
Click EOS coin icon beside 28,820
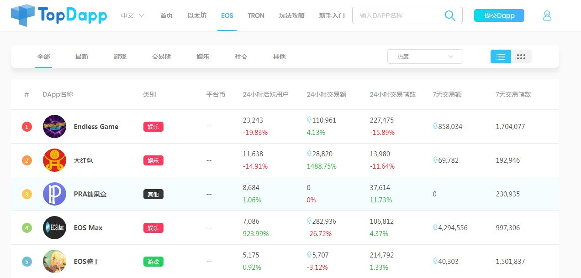[309, 154]
